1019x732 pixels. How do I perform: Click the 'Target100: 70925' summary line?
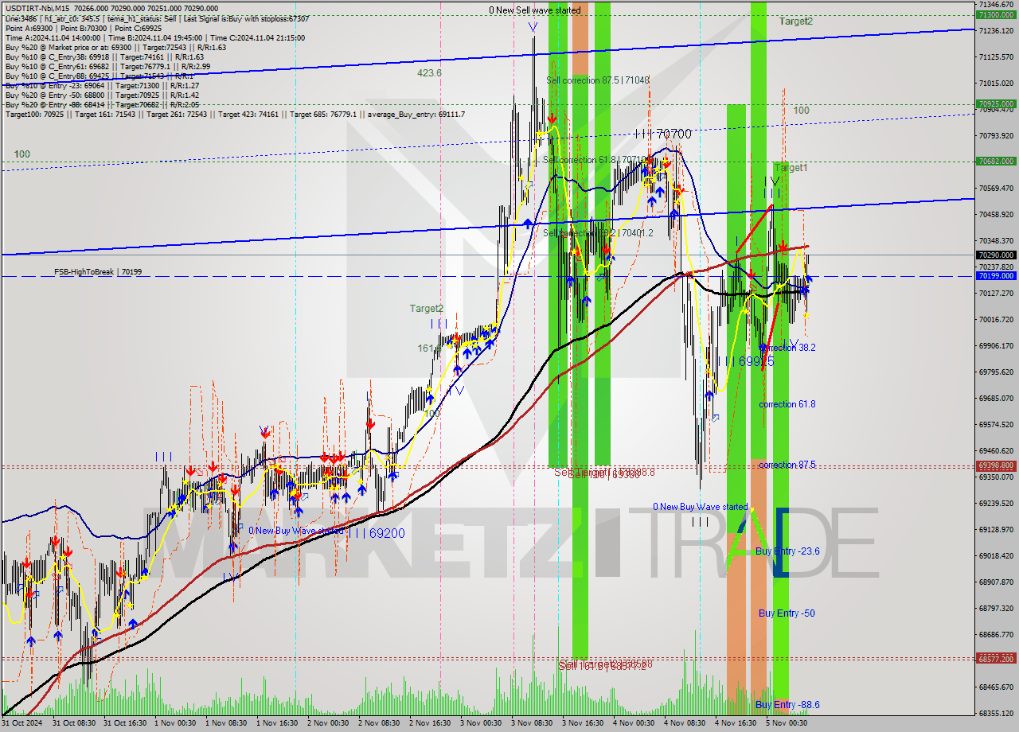(x=235, y=115)
